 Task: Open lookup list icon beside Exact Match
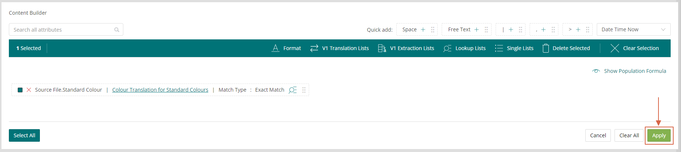tap(293, 90)
